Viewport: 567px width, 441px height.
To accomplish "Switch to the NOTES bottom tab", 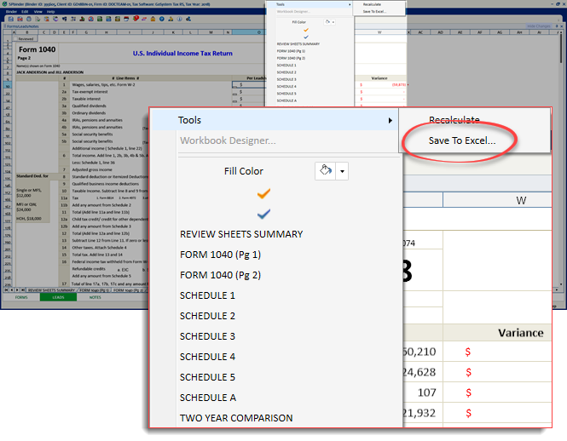I will 95,297.
